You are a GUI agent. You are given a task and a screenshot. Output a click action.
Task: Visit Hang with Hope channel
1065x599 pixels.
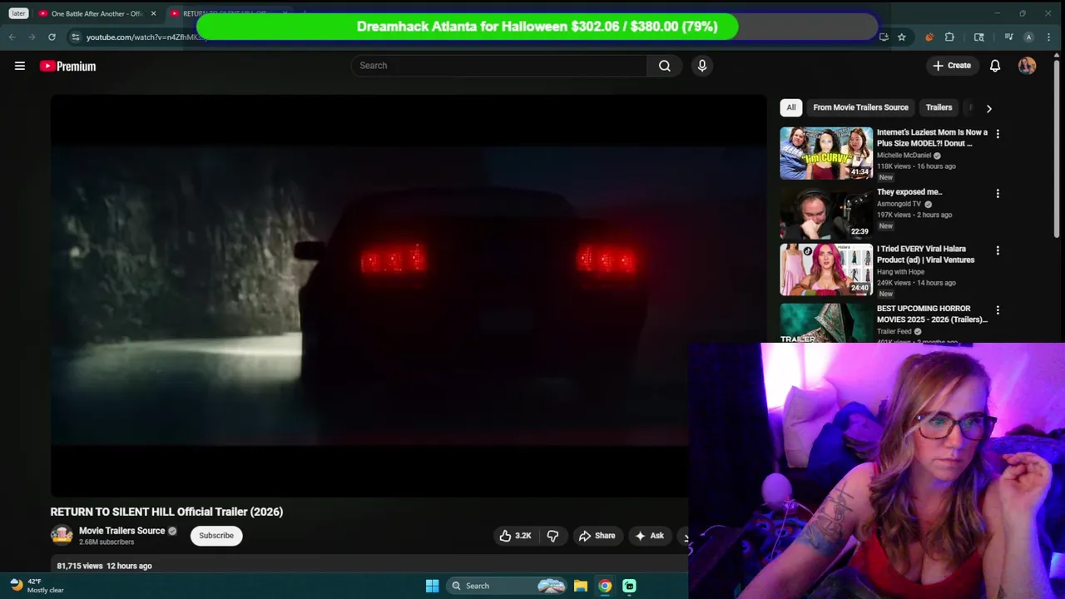(x=900, y=272)
